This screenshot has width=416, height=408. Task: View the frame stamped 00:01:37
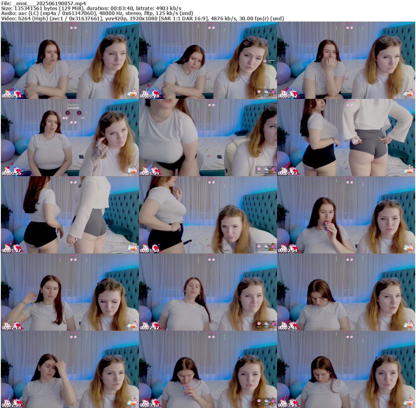click(70, 215)
